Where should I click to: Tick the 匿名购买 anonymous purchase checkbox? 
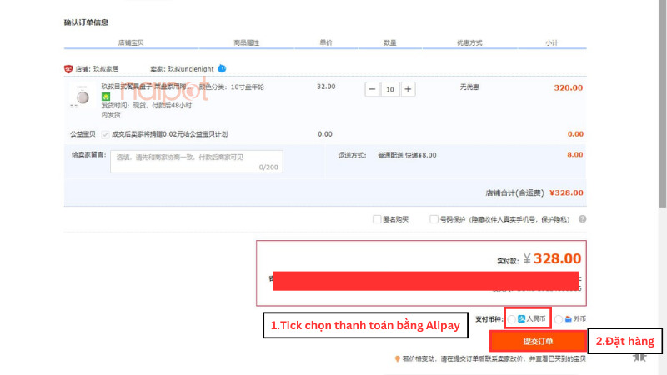coord(377,219)
